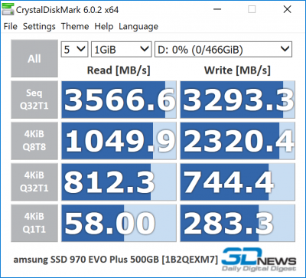Screen dimensions: 306x278
Task: Click the CrystalDiskMark app icon in title bar
Action: click(x=8, y=10)
